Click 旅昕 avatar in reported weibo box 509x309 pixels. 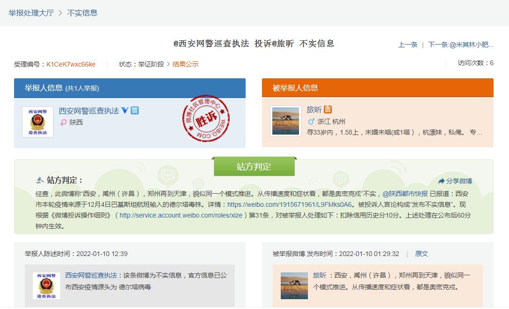tap(294, 286)
